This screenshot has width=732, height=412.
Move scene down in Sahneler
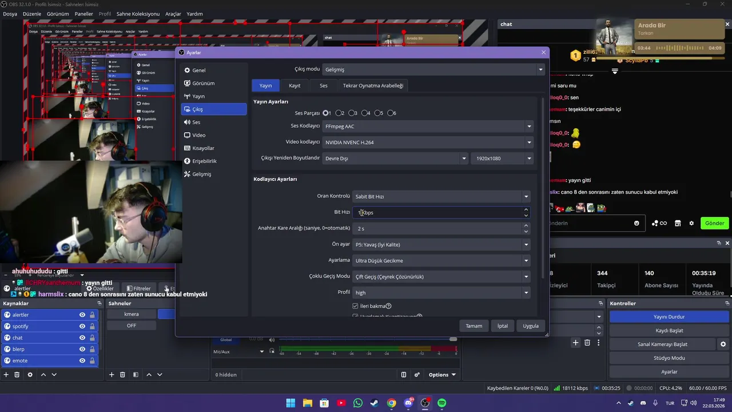point(160,375)
